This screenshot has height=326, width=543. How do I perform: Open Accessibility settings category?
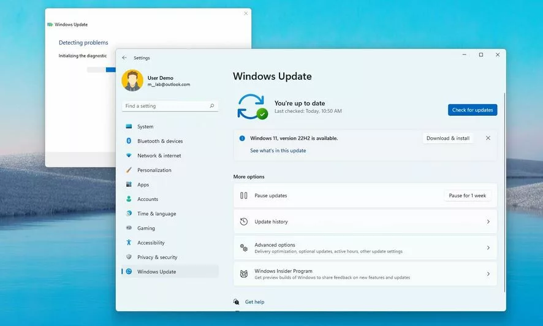[170, 243]
